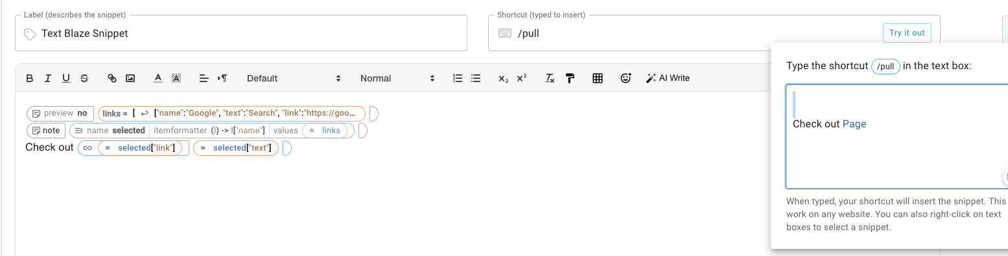Click the Check out text in editor
This screenshot has height=256, width=1008.
coord(49,147)
